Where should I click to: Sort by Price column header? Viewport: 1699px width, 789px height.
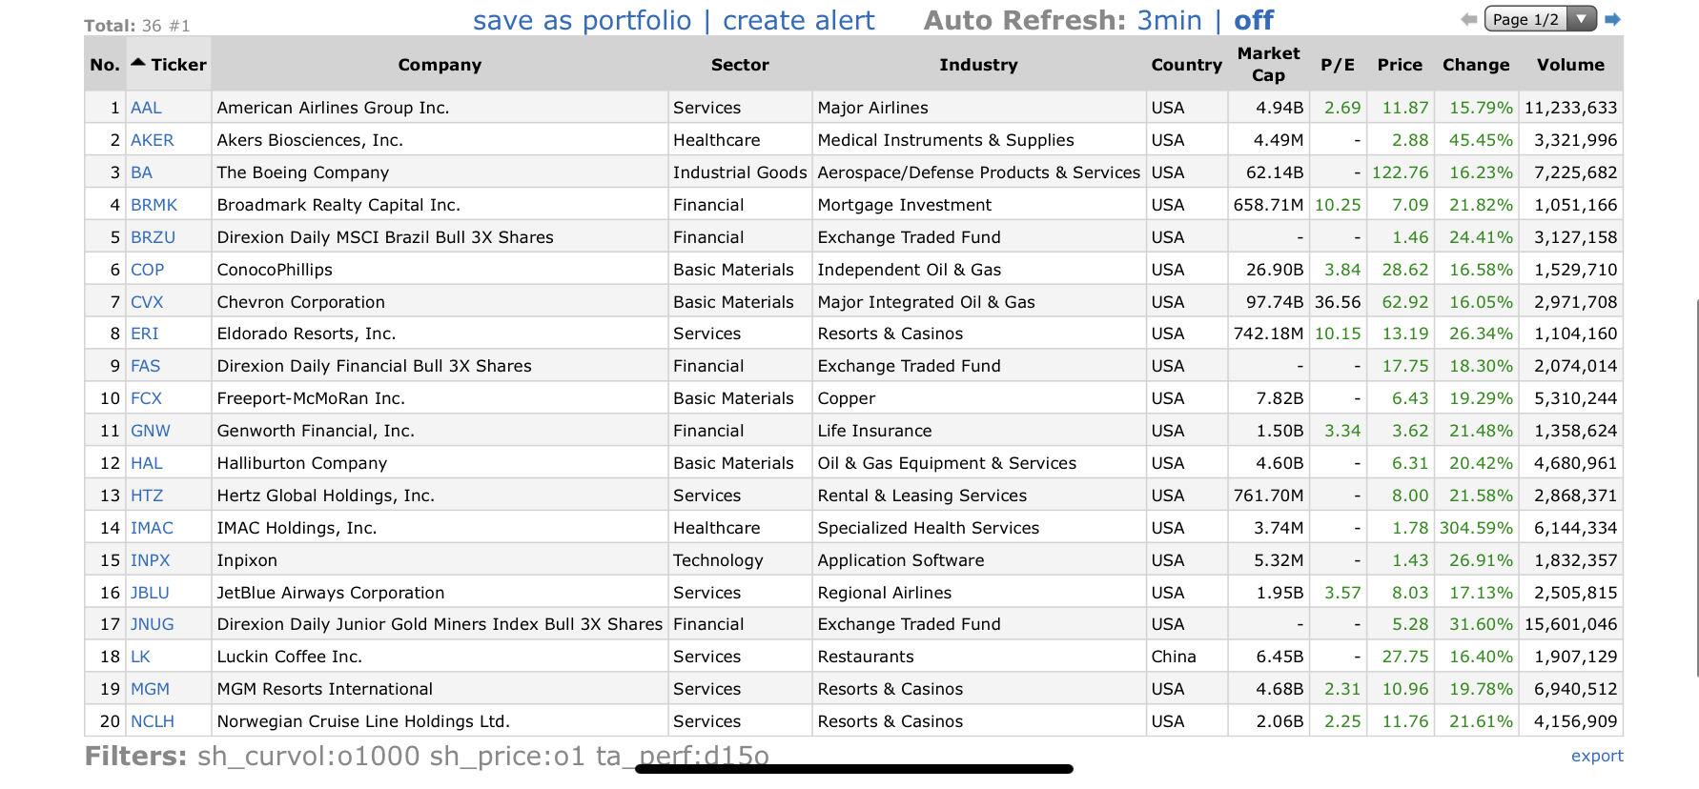[1400, 65]
